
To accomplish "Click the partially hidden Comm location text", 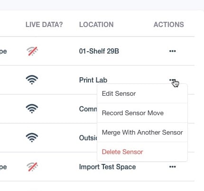I will pos(88,109).
